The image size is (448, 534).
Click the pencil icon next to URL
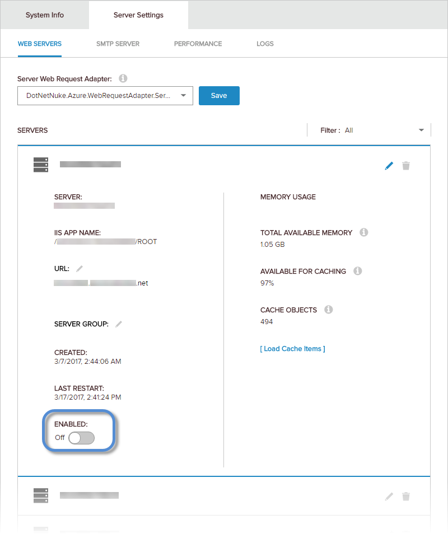click(x=80, y=269)
